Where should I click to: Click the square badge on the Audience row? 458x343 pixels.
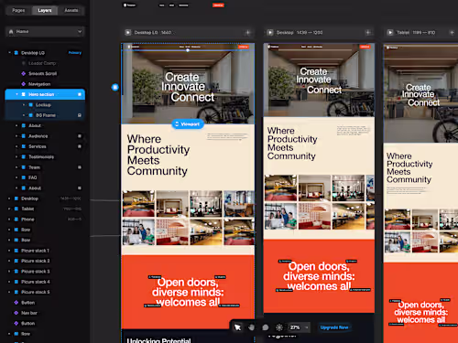(80, 136)
